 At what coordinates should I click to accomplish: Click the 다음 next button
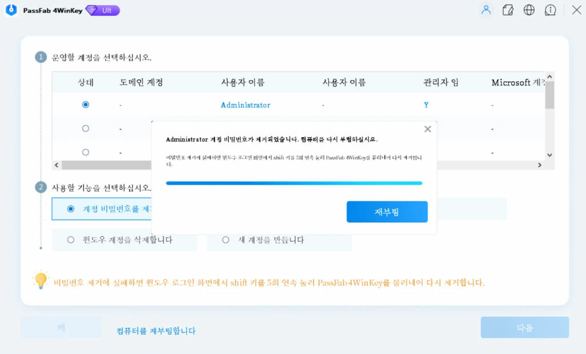point(525,328)
